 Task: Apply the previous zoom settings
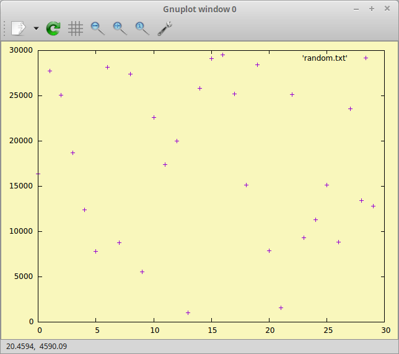pos(97,28)
